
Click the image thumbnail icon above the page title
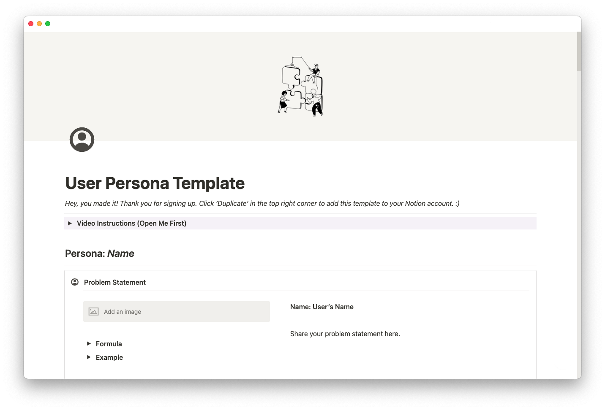point(82,140)
